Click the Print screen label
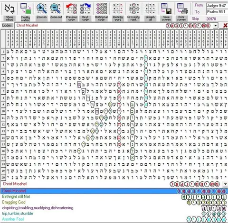This screenshot has width=228, height=223. coord(182,18)
